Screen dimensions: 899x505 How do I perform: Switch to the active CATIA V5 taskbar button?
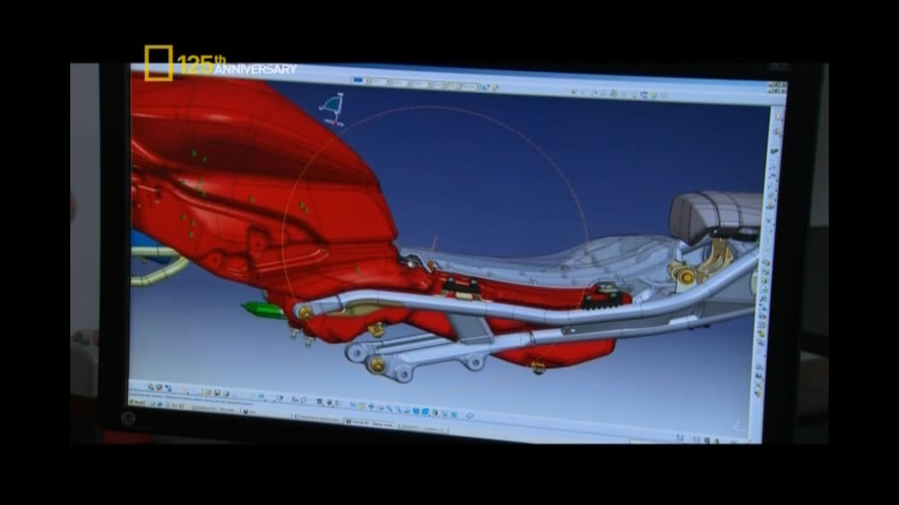click(x=370, y=423)
